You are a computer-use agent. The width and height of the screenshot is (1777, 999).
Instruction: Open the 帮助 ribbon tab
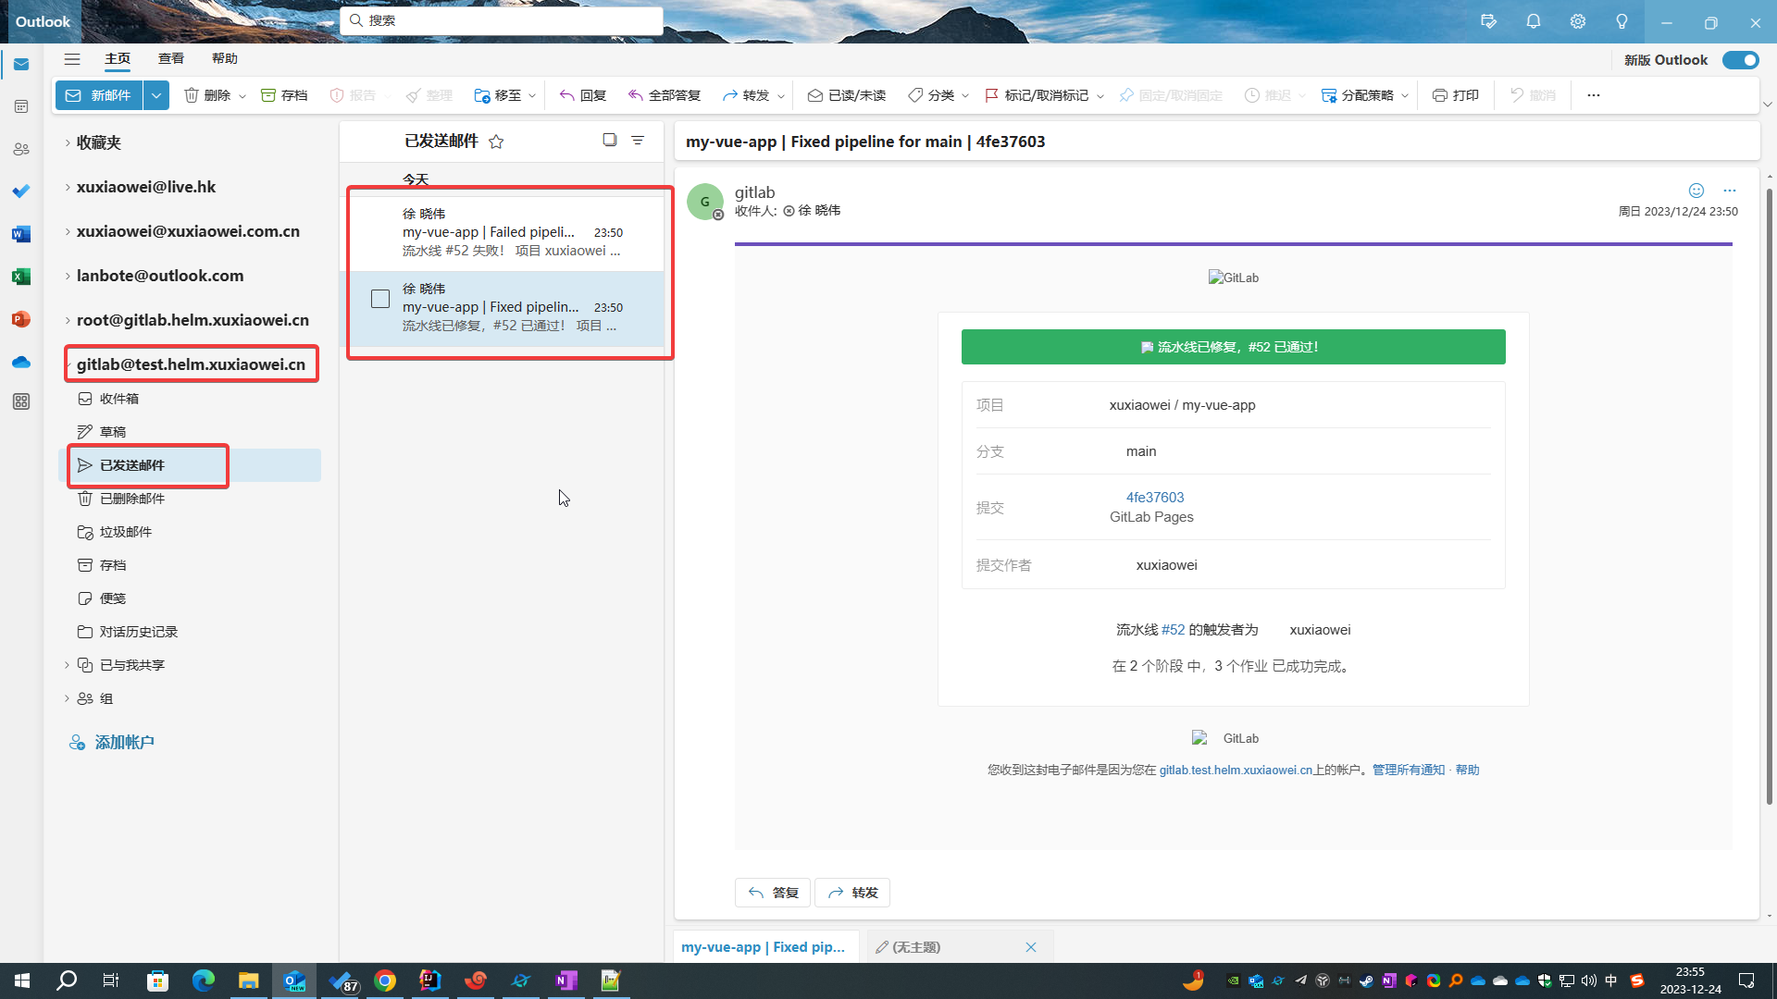tap(225, 58)
